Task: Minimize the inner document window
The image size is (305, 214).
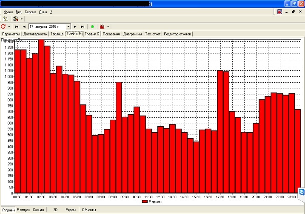Action: (x=287, y=12)
